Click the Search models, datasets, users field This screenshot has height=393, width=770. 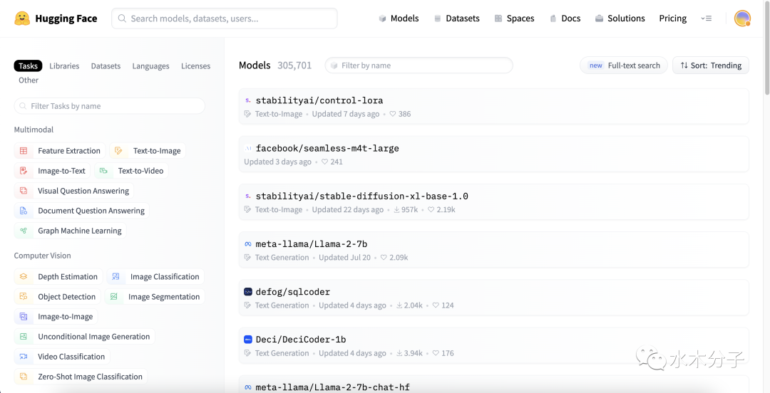coord(225,19)
